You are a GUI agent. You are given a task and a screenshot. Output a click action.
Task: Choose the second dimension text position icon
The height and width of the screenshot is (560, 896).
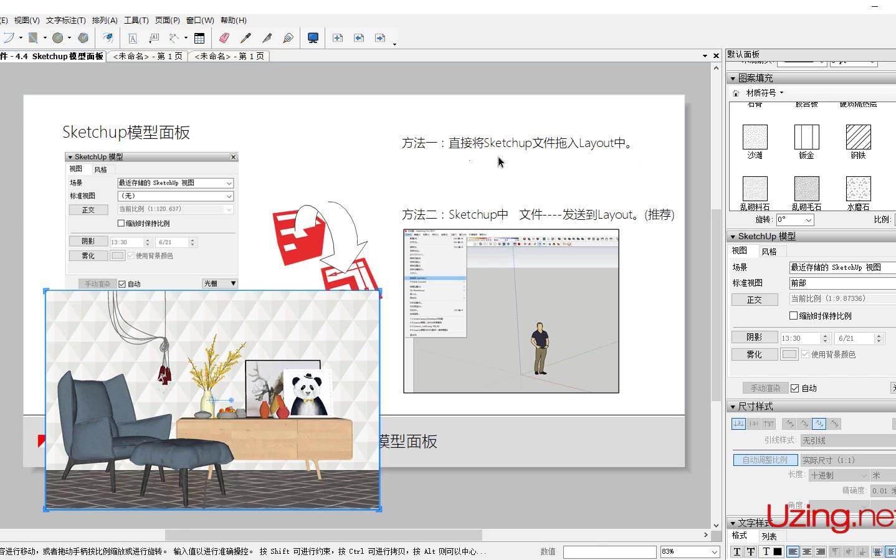(x=753, y=424)
